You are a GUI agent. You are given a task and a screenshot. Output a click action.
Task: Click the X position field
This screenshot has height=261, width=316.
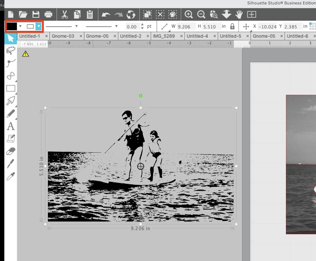click(x=268, y=27)
